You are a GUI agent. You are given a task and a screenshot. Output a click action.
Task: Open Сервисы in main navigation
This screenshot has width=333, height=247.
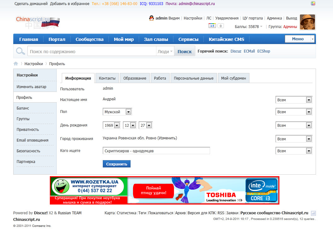click(188, 39)
